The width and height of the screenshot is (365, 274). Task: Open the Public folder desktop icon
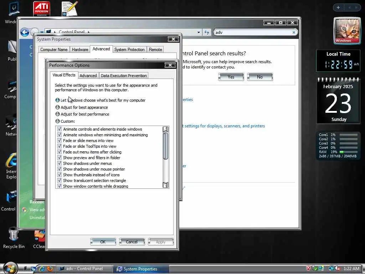point(12,51)
